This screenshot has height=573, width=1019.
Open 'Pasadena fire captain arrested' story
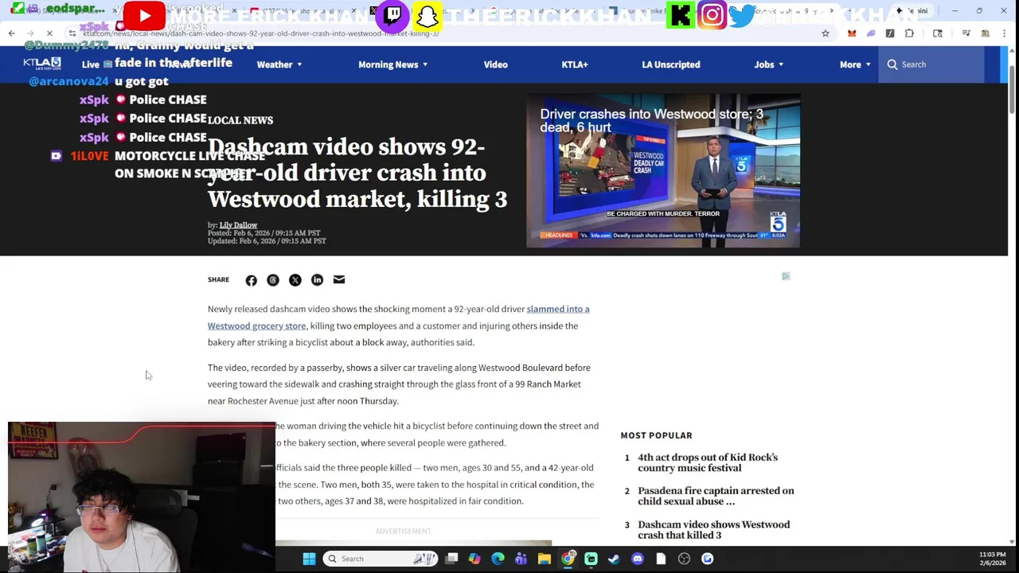pos(716,496)
